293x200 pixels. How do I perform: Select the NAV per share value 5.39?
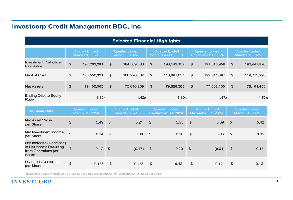[x=220, y=122]
